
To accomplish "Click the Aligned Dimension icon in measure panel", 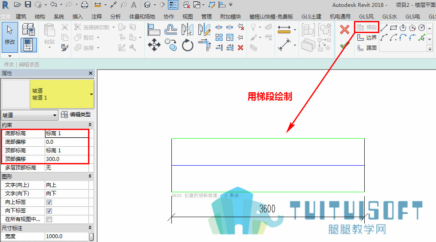I will coord(284,29).
